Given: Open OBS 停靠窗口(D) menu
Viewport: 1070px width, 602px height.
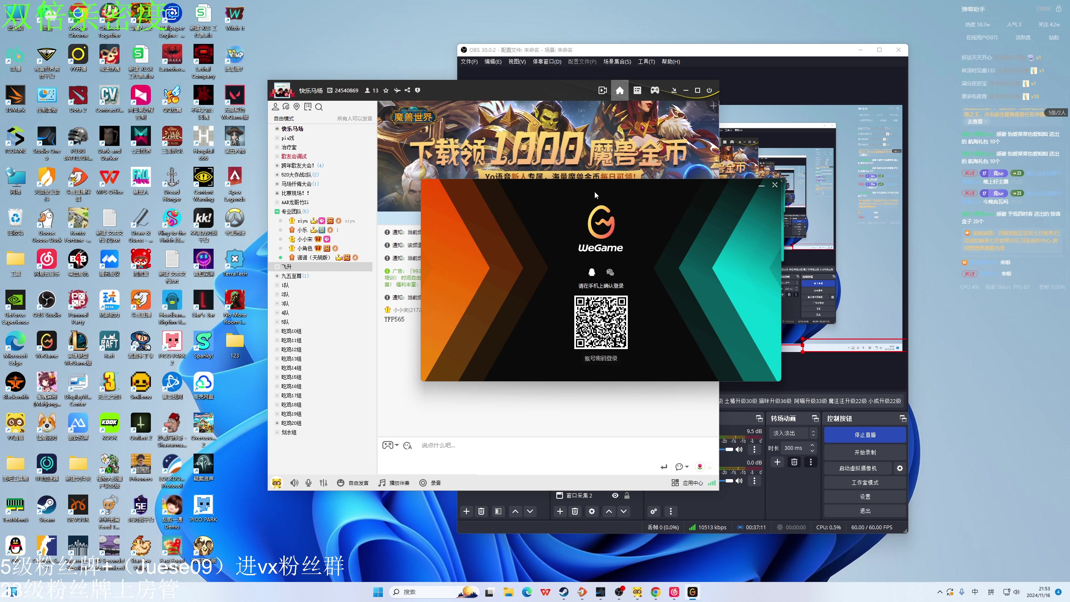Looking at the screenshot, I should tap(547, 61).
